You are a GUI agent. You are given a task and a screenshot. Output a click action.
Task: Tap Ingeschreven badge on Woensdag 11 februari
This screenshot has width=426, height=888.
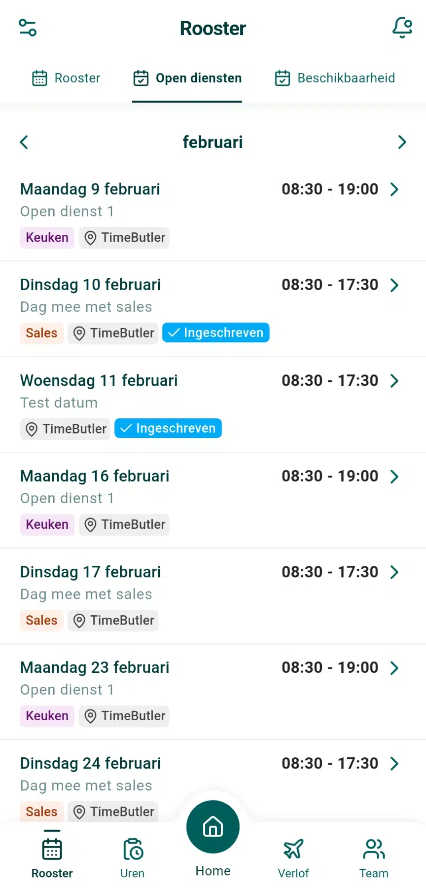point(168,428)
